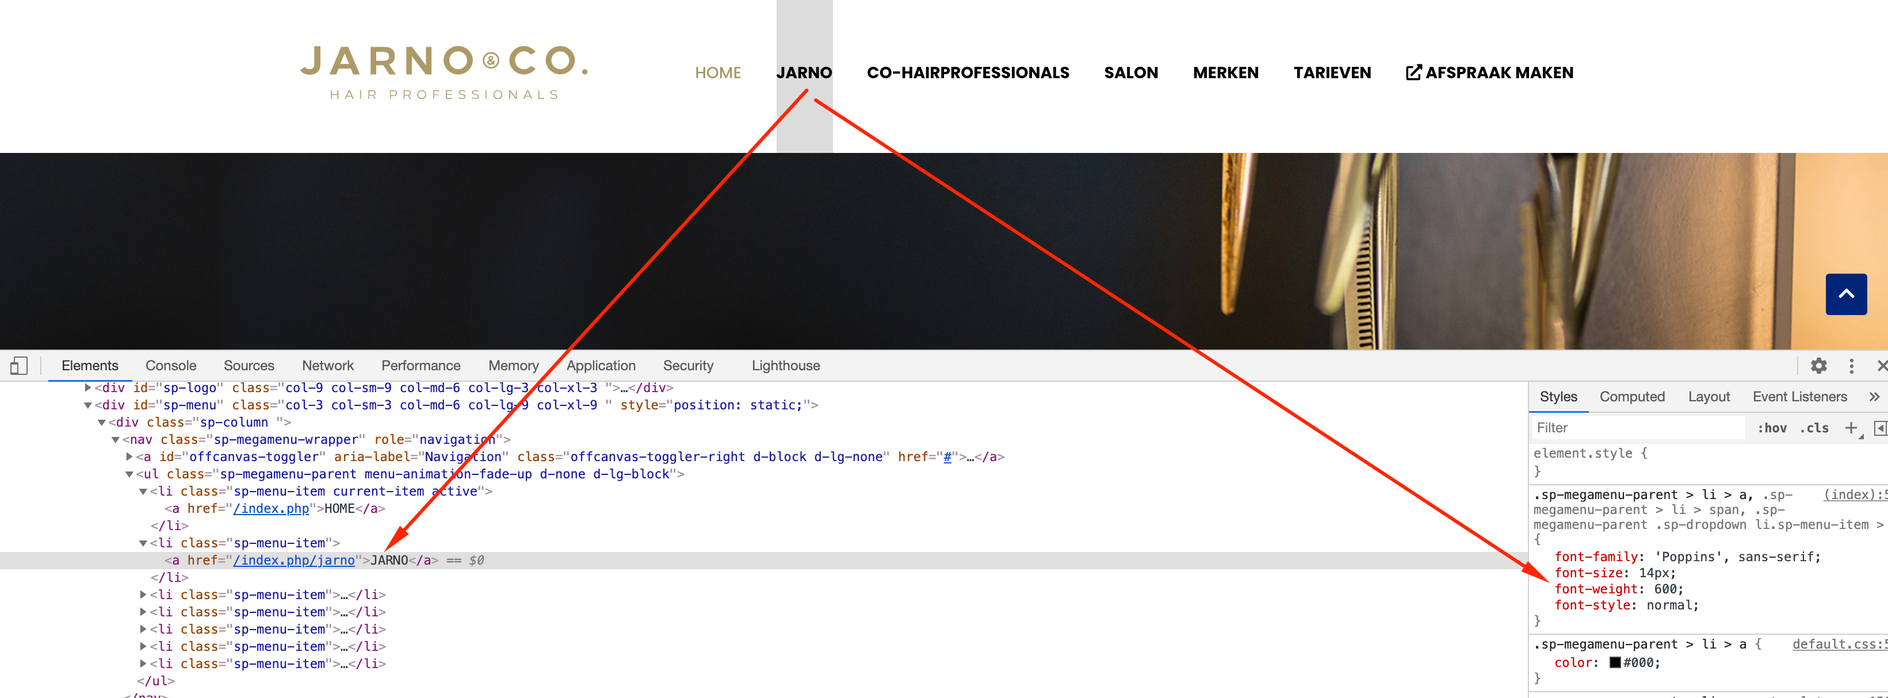Toggle the :hov element state panel
Viewport: 1888px width, 698px height.
click(x=1771, y=428)
